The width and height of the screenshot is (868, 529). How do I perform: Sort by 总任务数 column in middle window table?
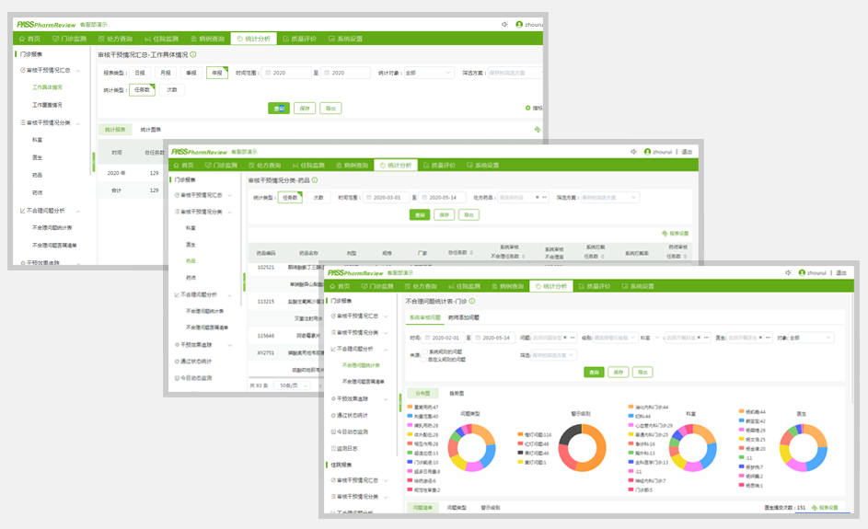[x=471, y=253]
